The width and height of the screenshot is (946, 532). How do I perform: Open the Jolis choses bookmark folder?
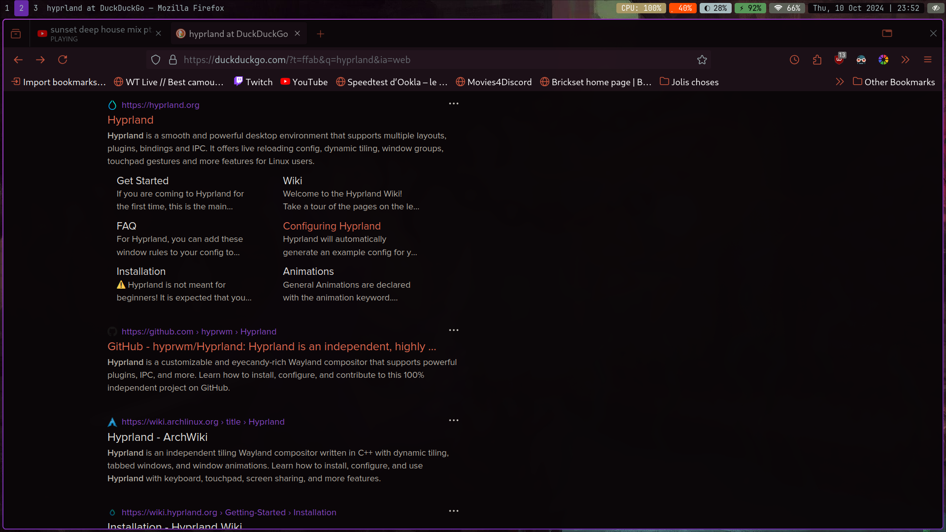tap(689, 82)
